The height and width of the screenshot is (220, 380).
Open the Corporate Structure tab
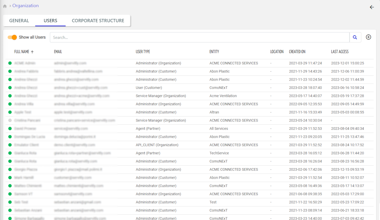click(x=98, y=21)
